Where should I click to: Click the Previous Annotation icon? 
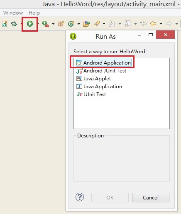pyautogui.click(x=127, y=24)
